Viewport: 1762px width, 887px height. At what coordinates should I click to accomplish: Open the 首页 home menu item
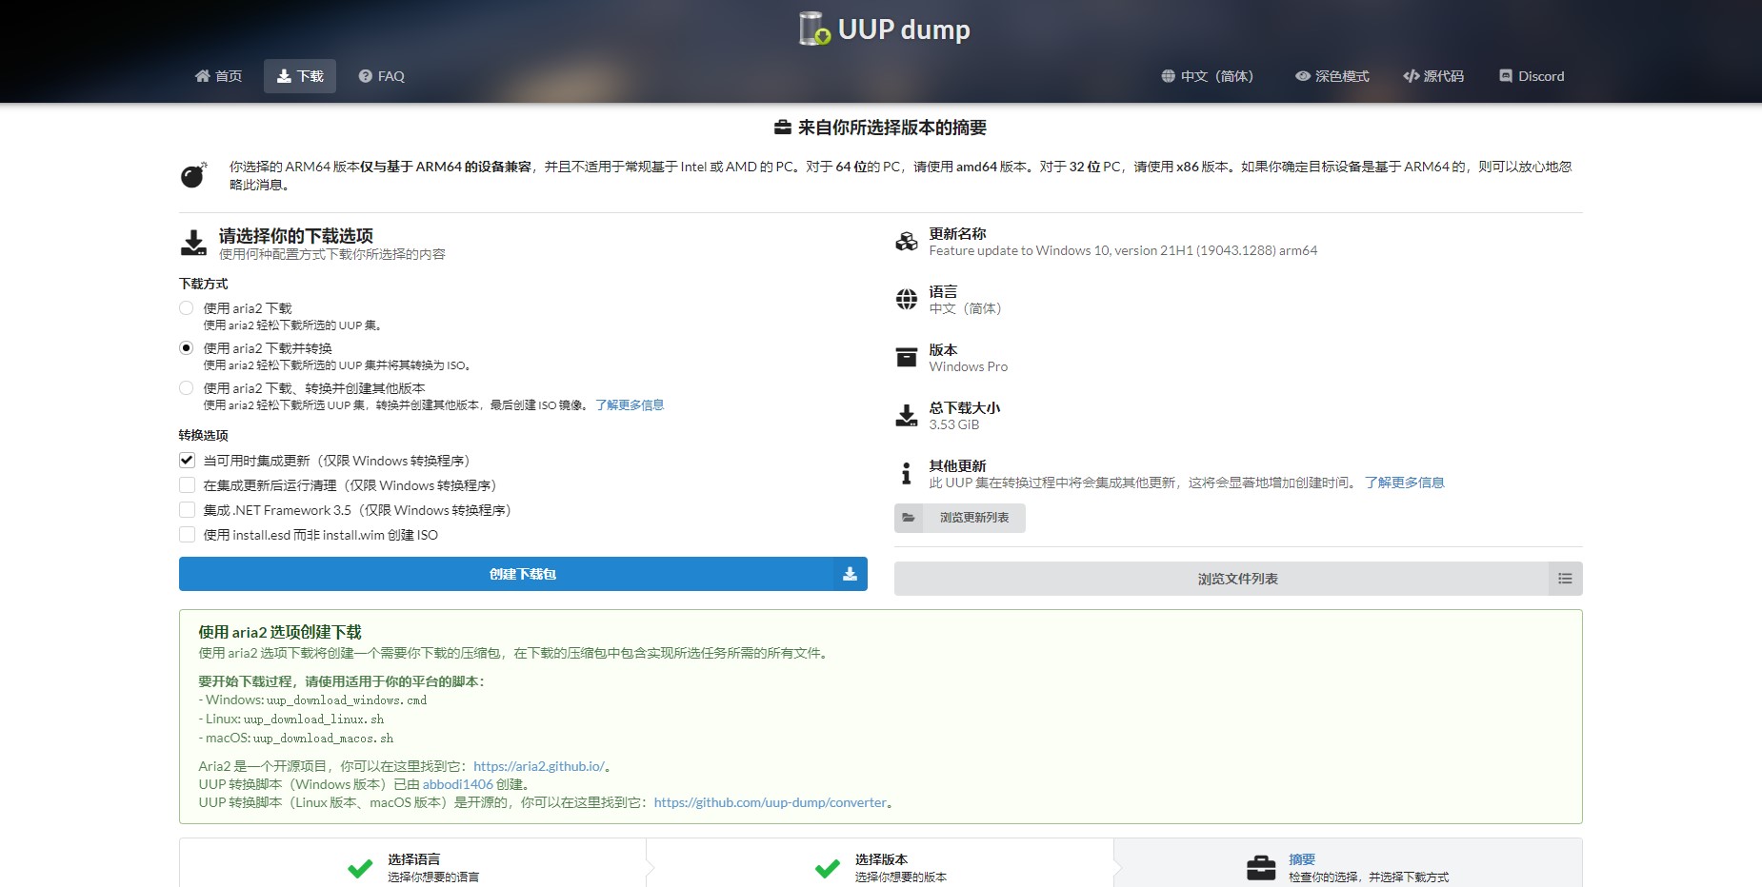point(218,76)
